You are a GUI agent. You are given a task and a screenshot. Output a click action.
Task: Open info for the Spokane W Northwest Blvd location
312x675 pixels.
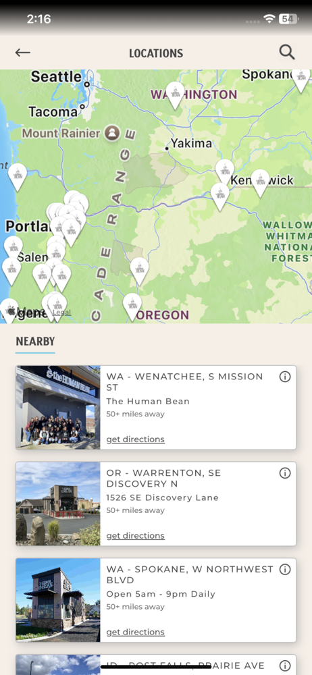tap(285, 570)
